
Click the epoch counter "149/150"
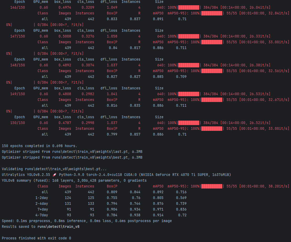[17, 94]
